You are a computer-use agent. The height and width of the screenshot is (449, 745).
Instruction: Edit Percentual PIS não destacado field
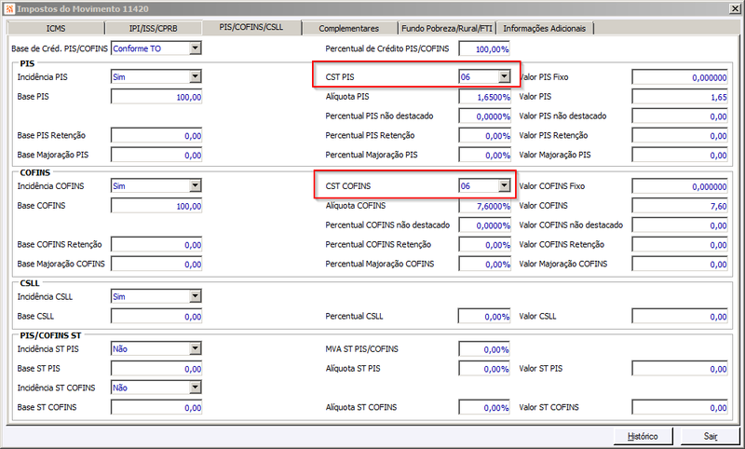484,116
